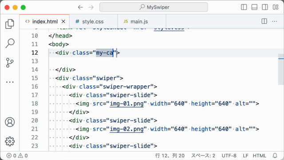The height and width of the screenshot is (160, 284).
Task: Toggle the primary sidebar layout button
Action: [244, 7]
